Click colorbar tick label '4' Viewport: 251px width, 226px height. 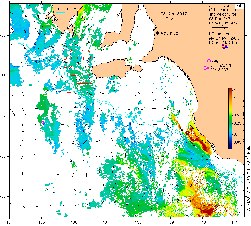pos(235,90)
